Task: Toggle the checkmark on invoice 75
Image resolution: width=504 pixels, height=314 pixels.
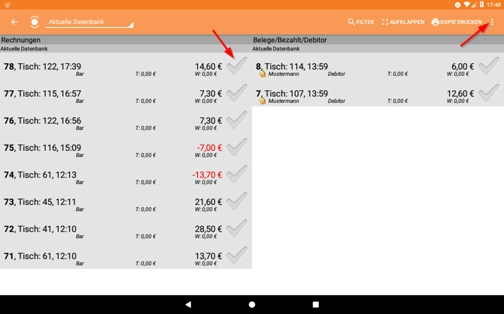Action: tap(237, 147)
